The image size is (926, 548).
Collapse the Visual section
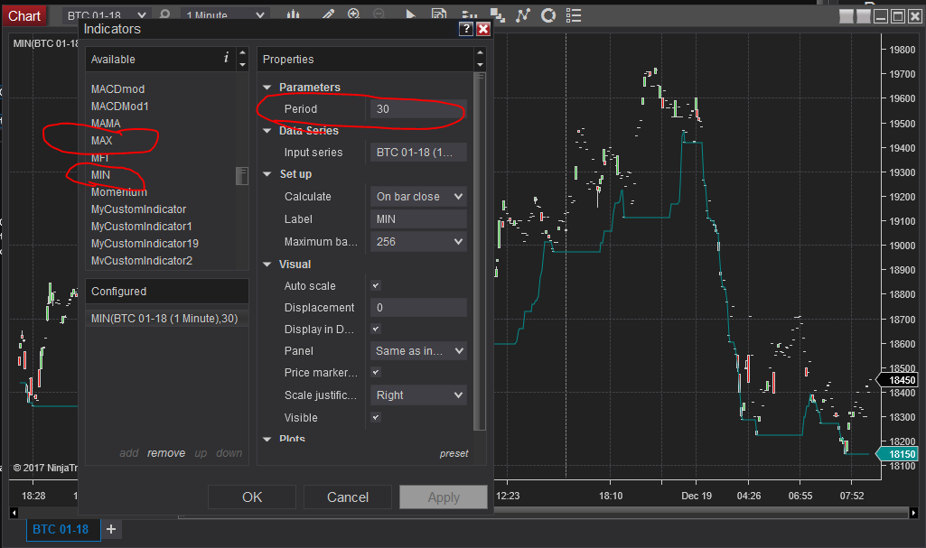267,265
